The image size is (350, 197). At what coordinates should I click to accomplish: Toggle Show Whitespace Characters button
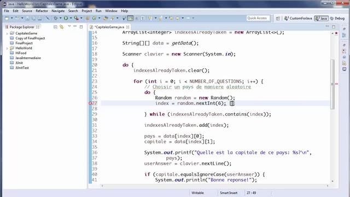click(x=143, y=18)
